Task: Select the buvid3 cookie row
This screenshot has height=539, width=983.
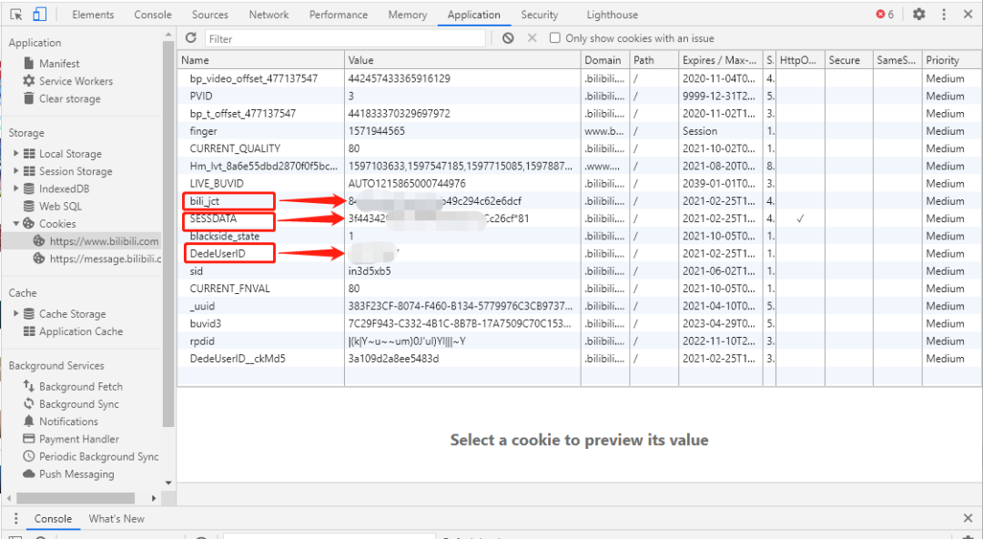Action: tap(579, 323)
